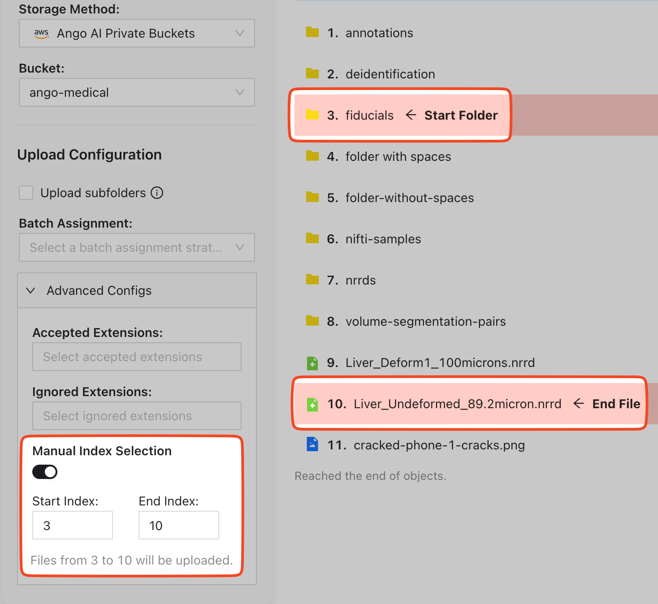
Task: Click the Liver_Undeformed_89.2micron.nrrd file icon
Action: 312,404
